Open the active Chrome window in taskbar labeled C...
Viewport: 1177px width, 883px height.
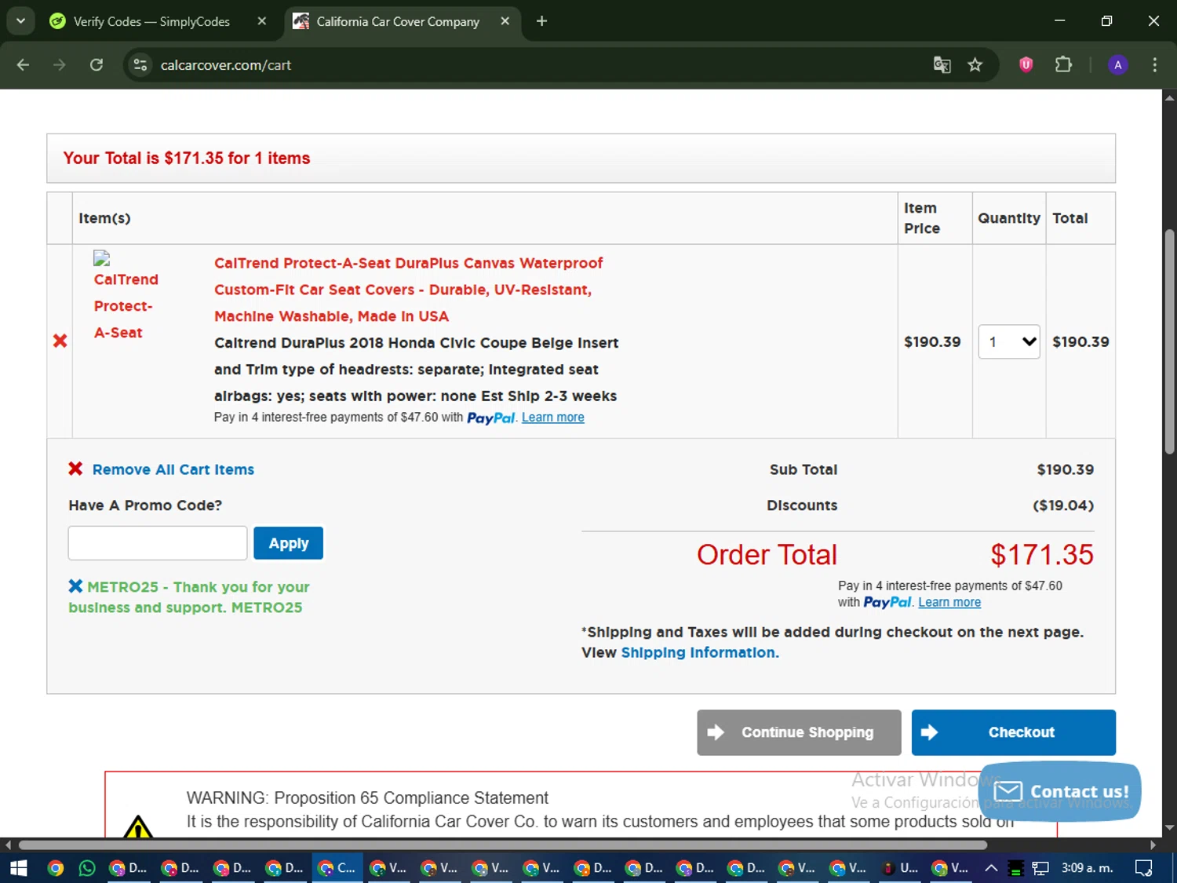click(x=337, y=867)
